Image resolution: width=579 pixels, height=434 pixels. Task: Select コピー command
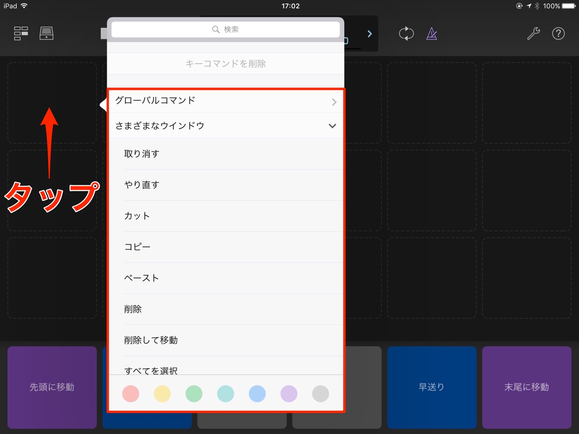(x=226, y=247)
